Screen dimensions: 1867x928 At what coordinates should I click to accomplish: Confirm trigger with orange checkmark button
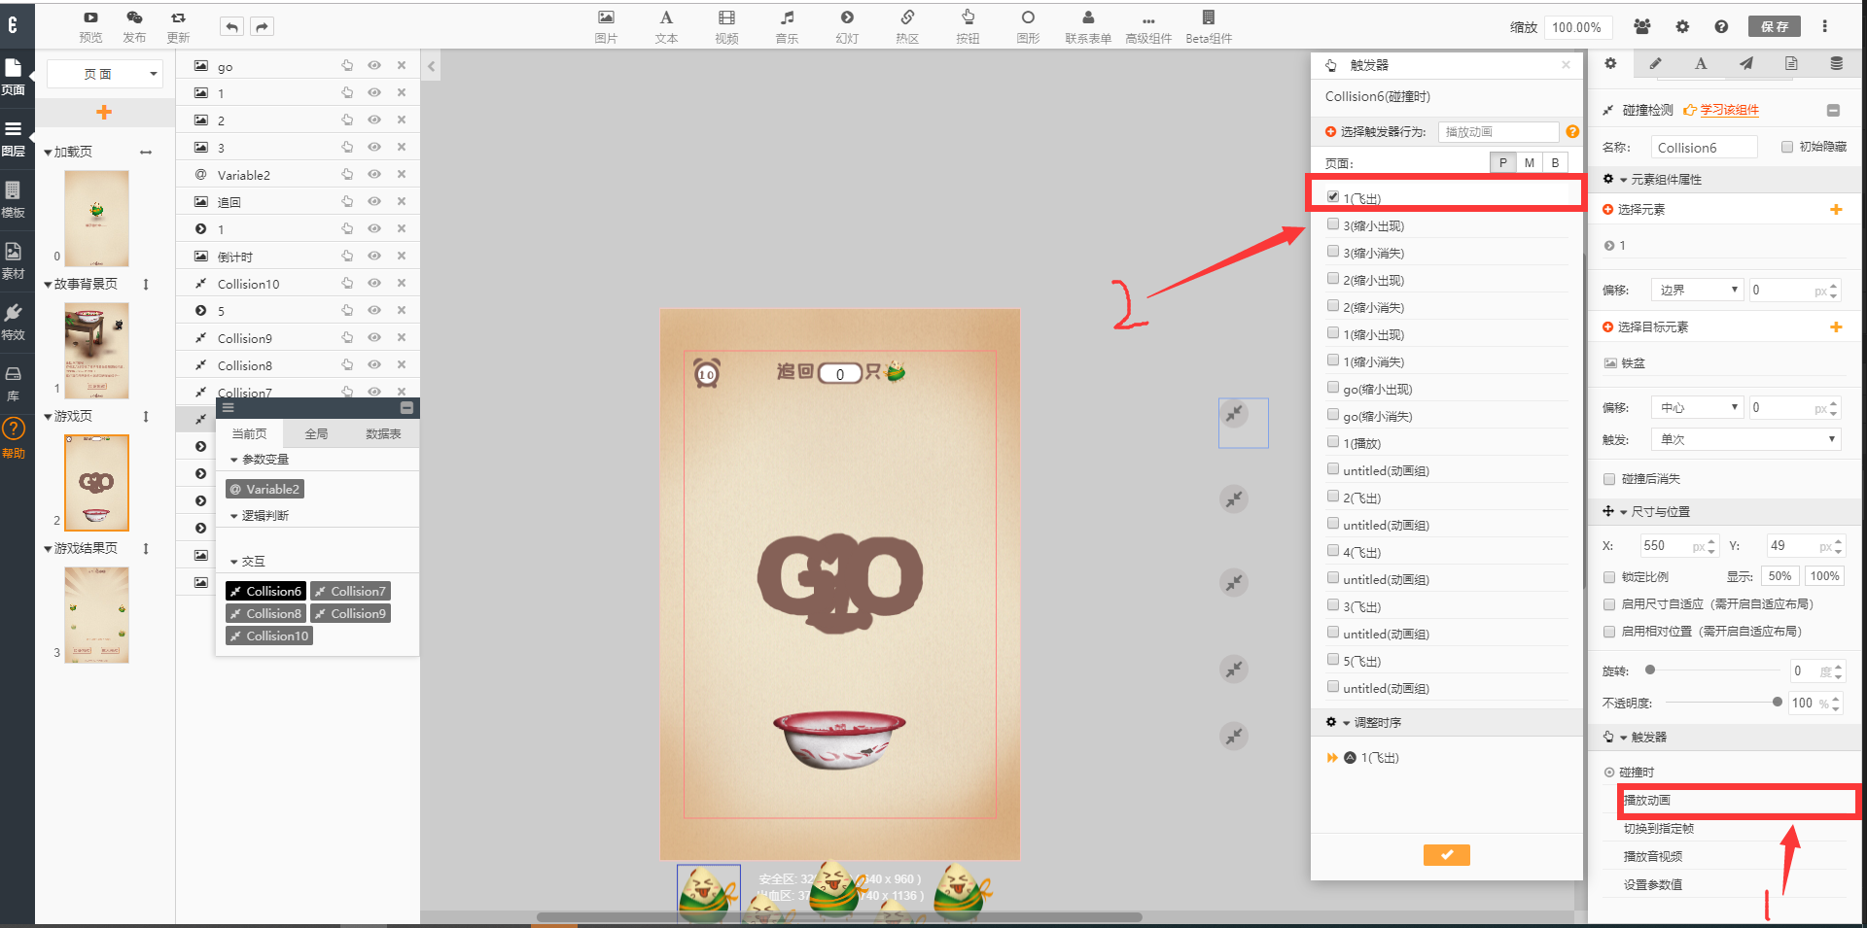(x=1447, y=855)
